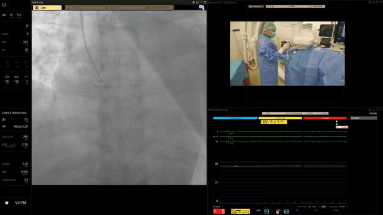This screenshot has height=215, width=383.
Task: Click the detector eye icon beside value 78
Action: coord(4,15)
